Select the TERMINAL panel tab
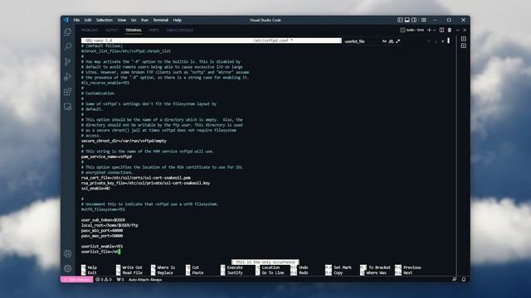Viewport: 531px width, 298px height. pyautogui.click(x=134, y=30)
